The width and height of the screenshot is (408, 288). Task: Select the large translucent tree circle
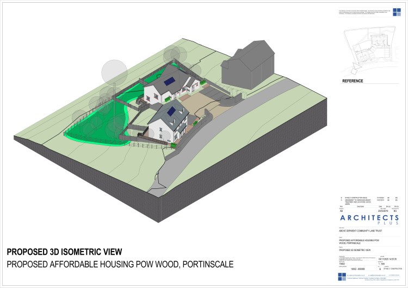coord(114,72)
